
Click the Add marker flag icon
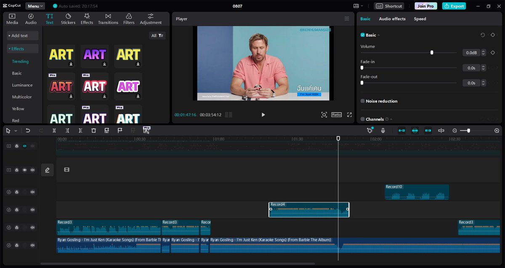tap(120, 131)
